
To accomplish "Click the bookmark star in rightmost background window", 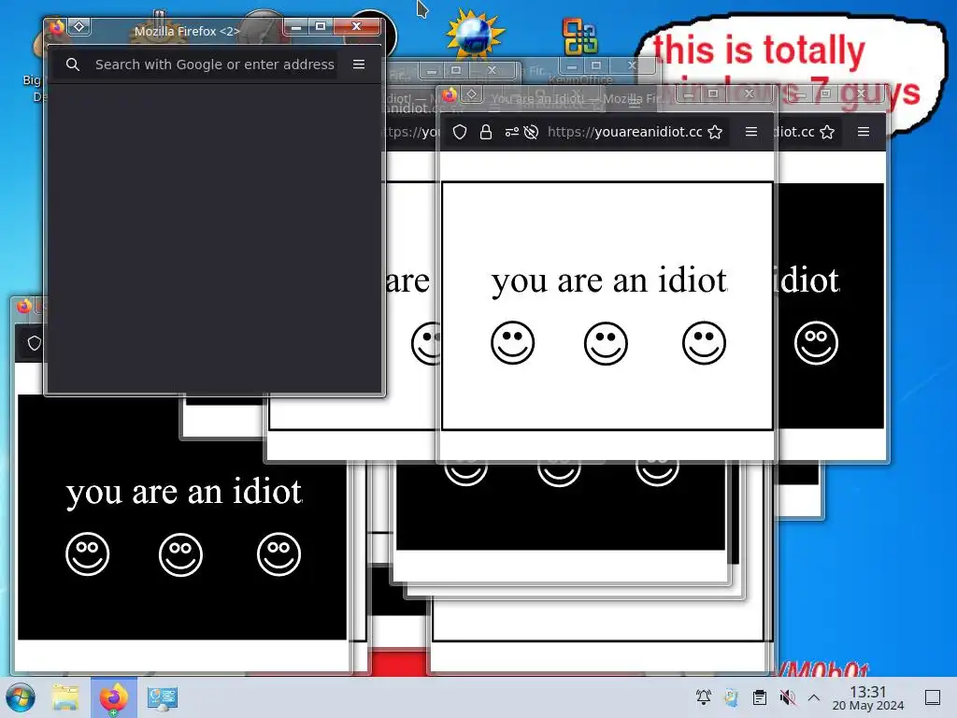I will tap(827, 132).
